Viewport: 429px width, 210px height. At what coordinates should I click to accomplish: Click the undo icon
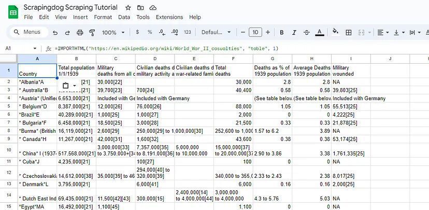coord(55,33)
